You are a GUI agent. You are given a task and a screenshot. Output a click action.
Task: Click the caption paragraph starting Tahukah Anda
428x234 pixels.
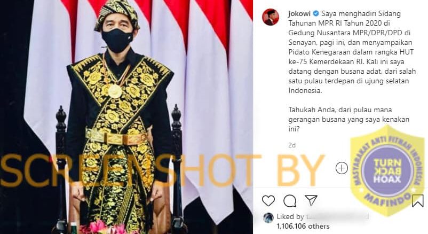point(349,119)
